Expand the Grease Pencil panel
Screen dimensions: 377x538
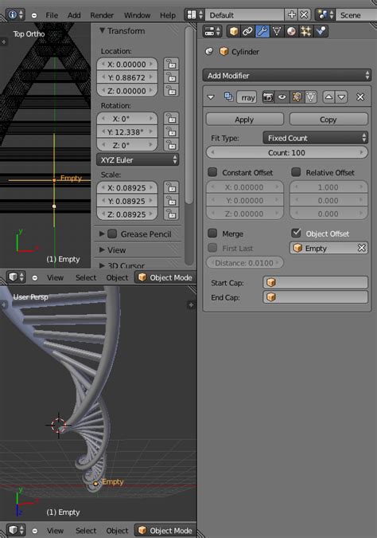(x=102, y=234)
